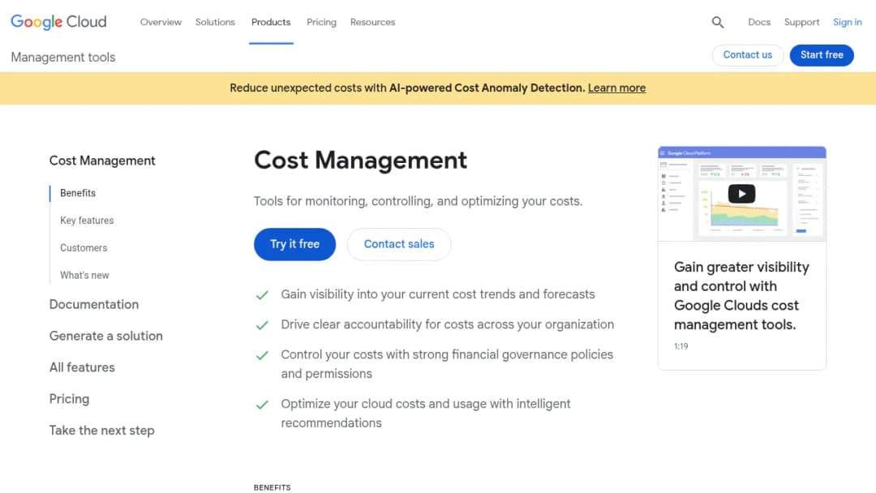Click the Try it free button

294,244
